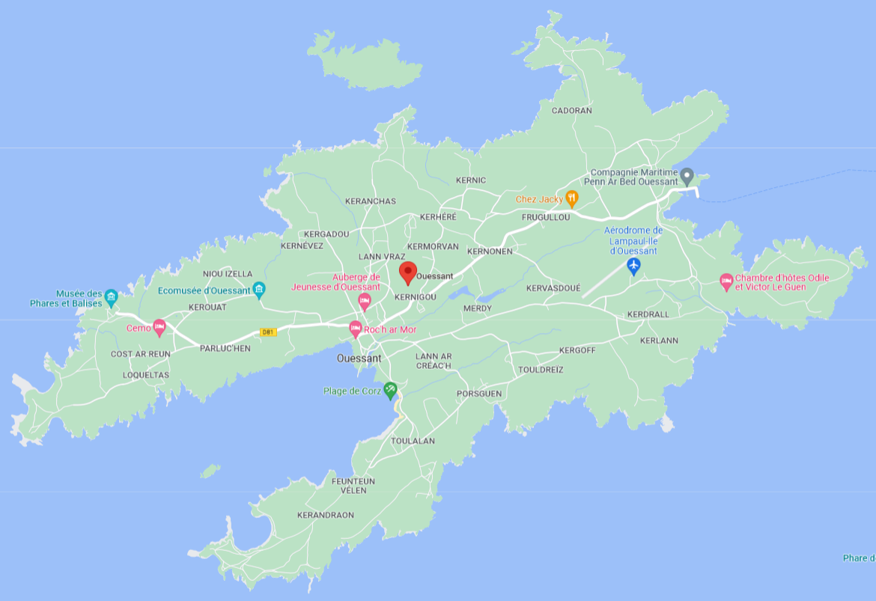Select the FRUGULLOU locality label
The image size is (876, 601).
[x=546, y=217]
